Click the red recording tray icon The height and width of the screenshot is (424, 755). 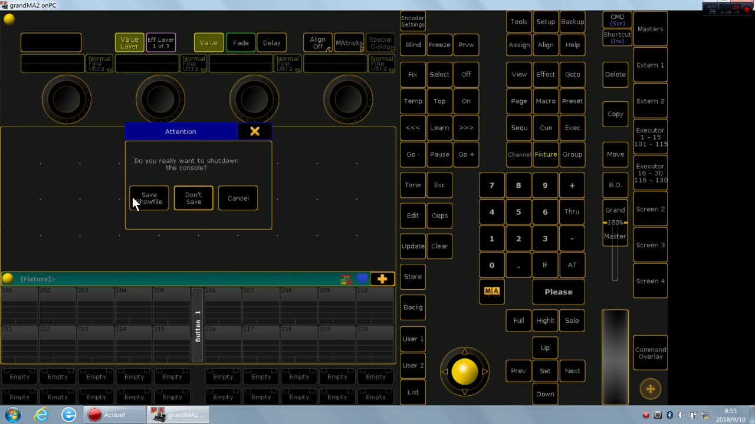tap(646, 415)
